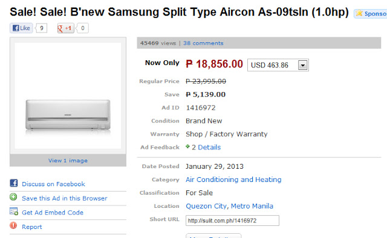This screenshot has height=238, width=387.
Task: Click the Facebook like count bubble
Action: (42, 28)
